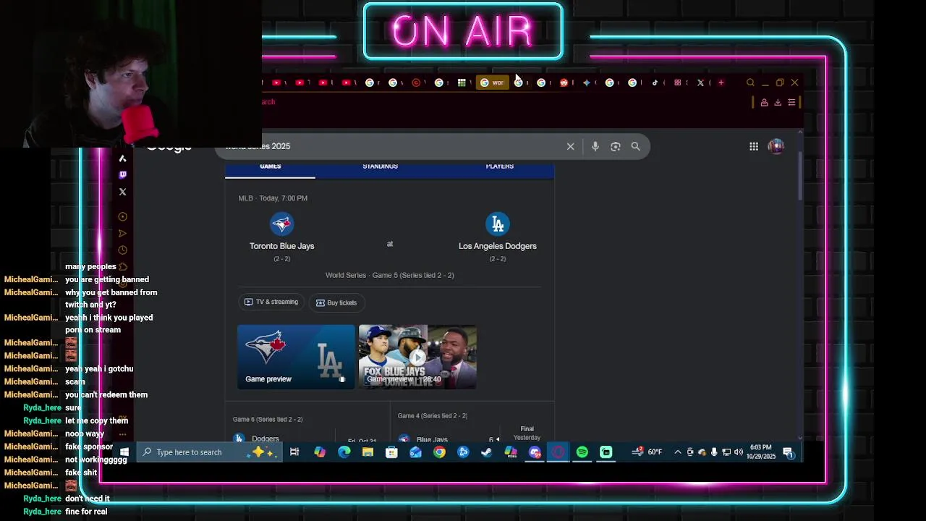The width and height of the screenshot is (926, 521).
Task: Click the Windows 'Type here to search' box
Action: pos(210,452)
